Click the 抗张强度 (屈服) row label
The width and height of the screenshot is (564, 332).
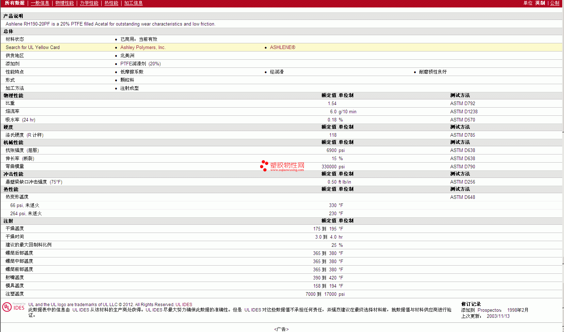point(22,151)
